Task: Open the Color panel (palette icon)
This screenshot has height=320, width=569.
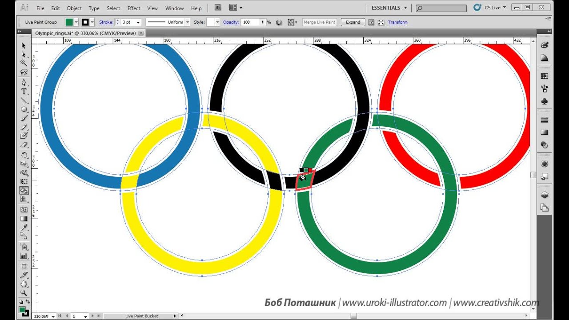Action: click(x=544, y=45)
